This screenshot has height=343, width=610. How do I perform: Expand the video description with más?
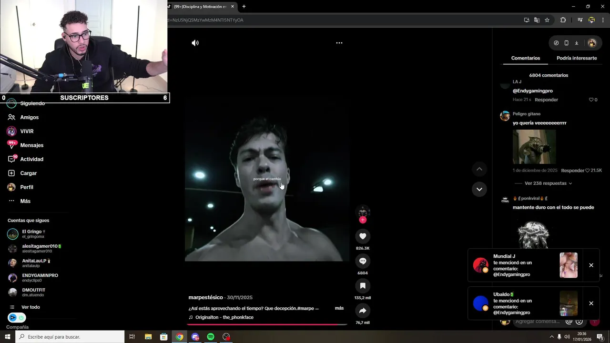click(x=339, y=308)
